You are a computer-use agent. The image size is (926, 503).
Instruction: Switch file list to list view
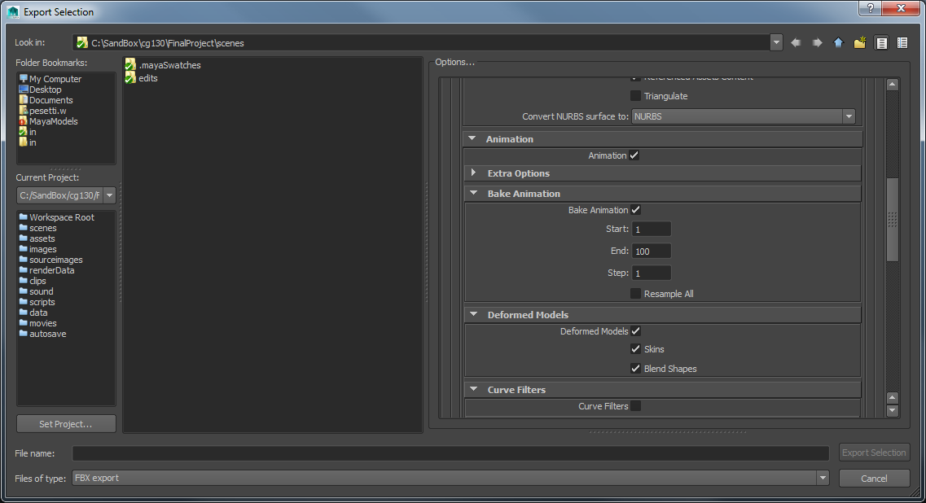[x=881, y=42]
